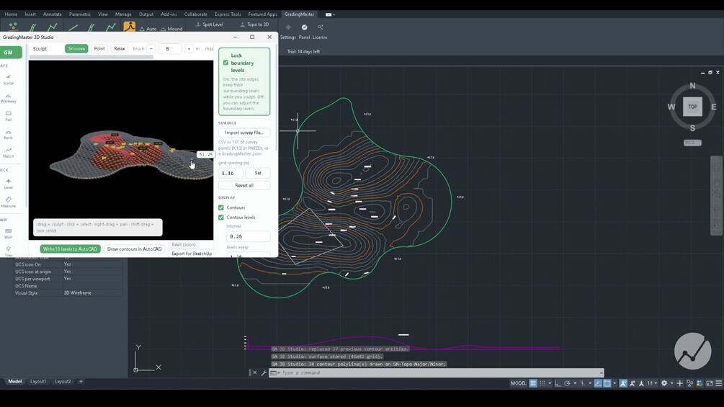Open the polar tracking dropdown arrow
Screen dimensions: 724x407
tap(575, 383)
